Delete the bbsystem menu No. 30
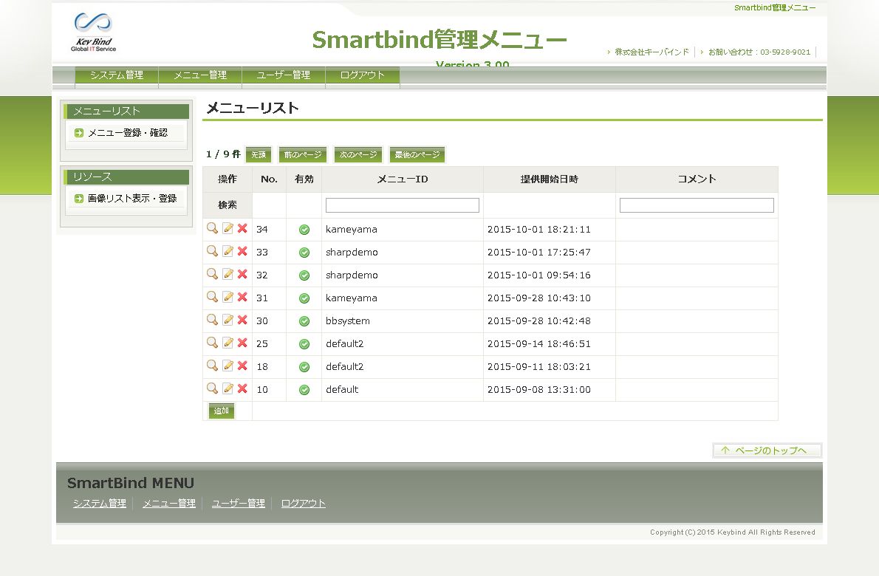Image resolution: width=879 pixels, height=576 pixels. tap(242, 320)
